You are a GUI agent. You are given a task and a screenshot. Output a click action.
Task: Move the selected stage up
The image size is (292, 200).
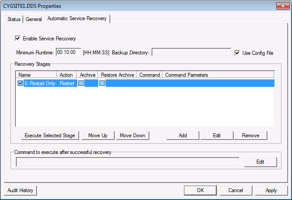[x=98, y=136]
